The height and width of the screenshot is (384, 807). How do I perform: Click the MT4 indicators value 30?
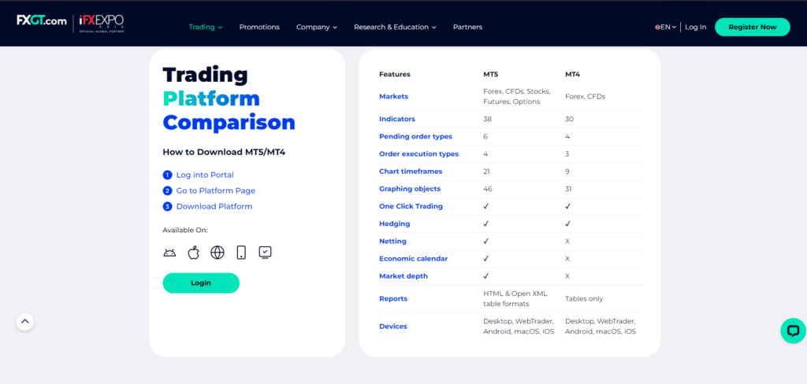tap(569, 120)
